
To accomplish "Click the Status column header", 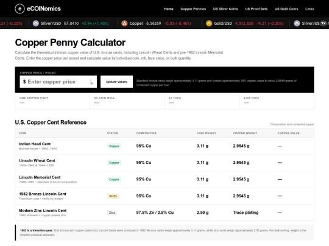I will coord(113,133).
